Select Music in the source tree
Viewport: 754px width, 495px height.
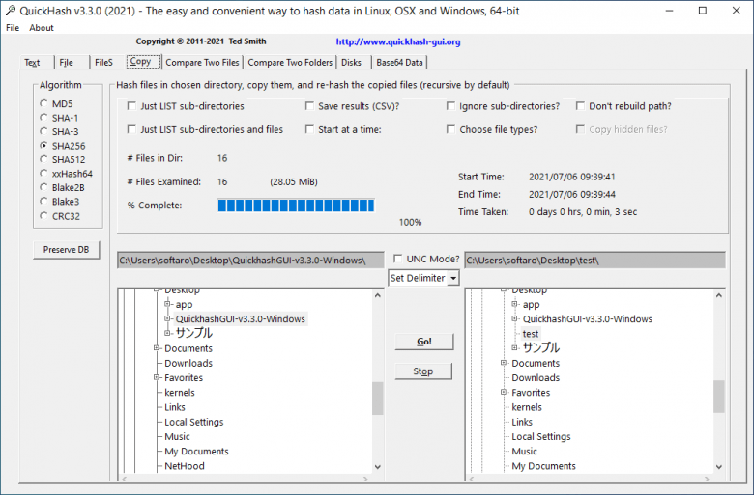tap(178, 436)
